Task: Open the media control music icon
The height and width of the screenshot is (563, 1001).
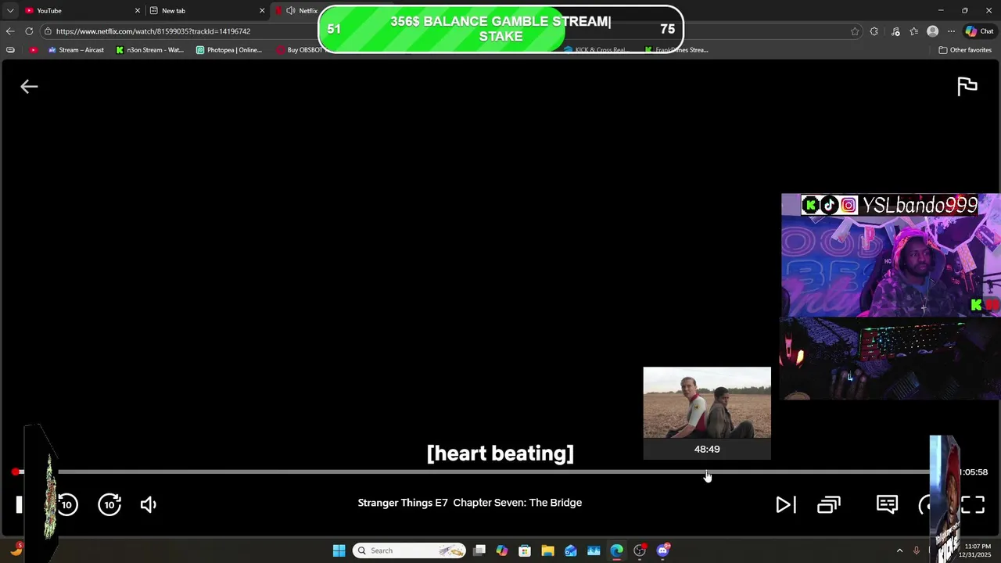Action: 895,31
